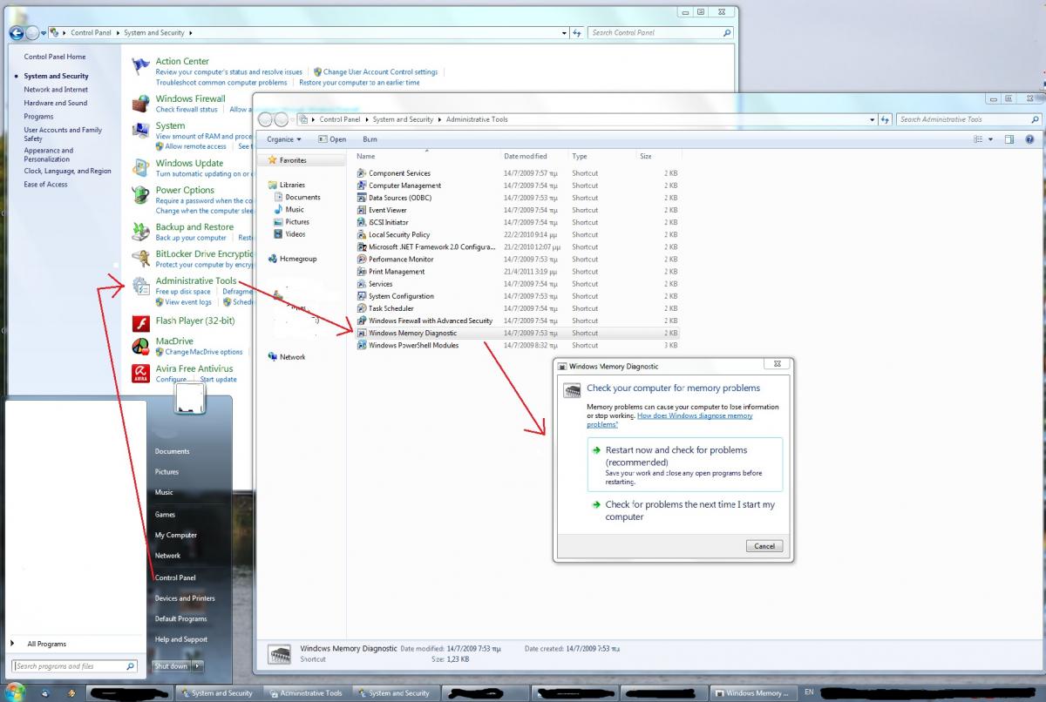Click the Backup and Restore icon
Image resolution: width=1046 pixels, height=702 pixels.
coord(140,232)
